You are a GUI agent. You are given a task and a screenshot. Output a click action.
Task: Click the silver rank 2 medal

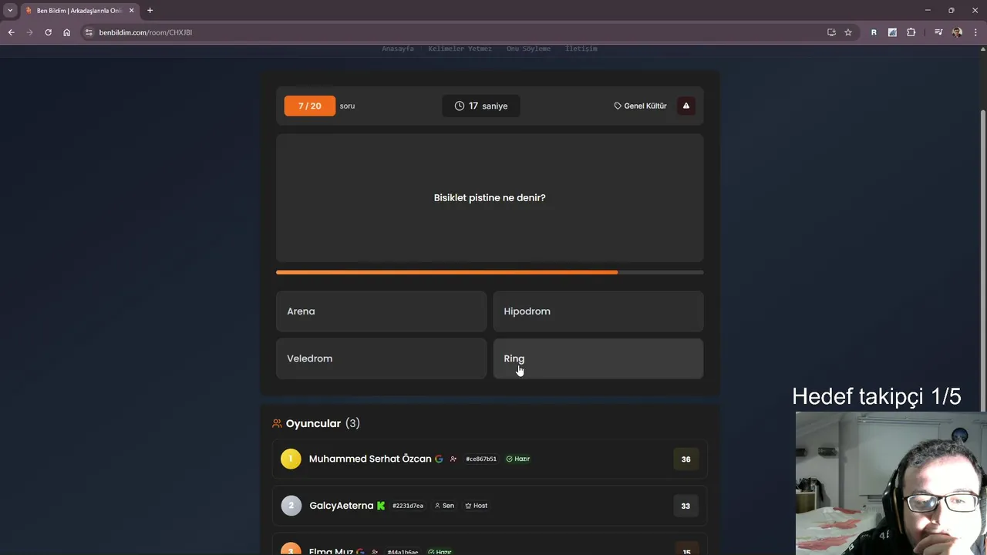coord(291,506)
